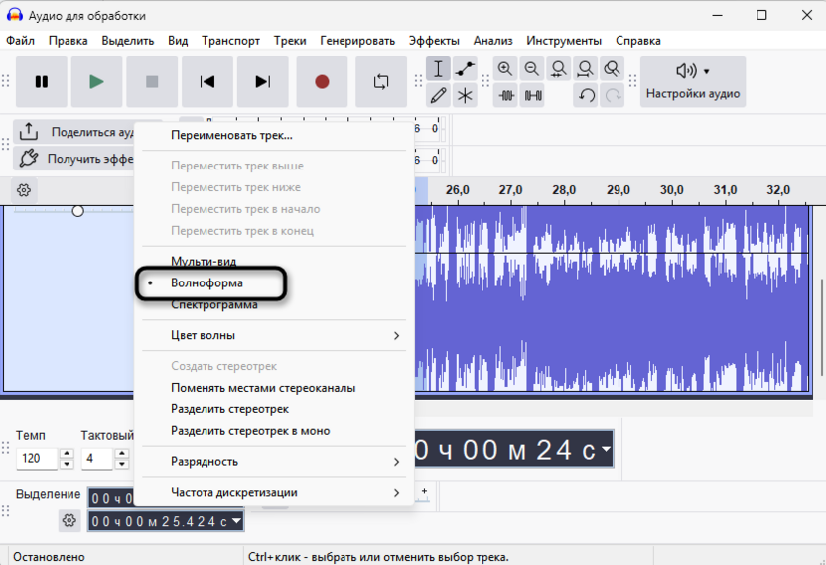The height and width of the screenshot is (565, 826).
Task: Select the Envelope tool
Action: [465, 69]
